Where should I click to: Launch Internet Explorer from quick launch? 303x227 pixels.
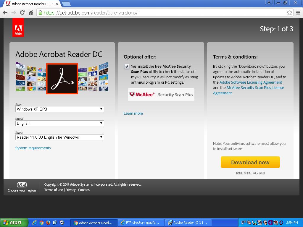coord(35,223)
